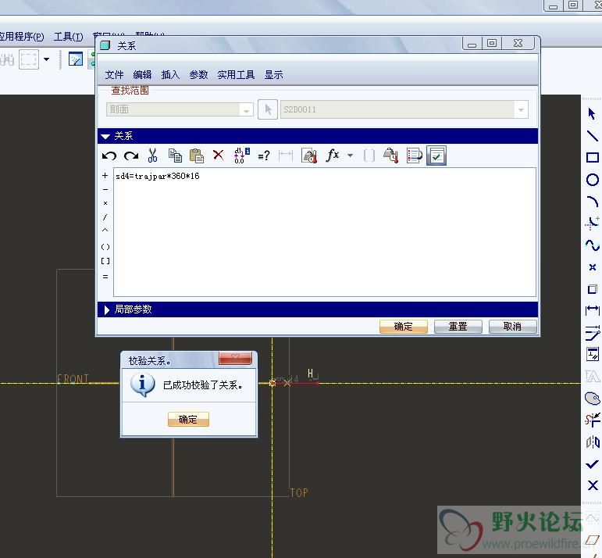Image resolution: width=602 pixels, height=558 pixels.
Task: Verify relations with checkmark icon
Action: point(436,156)
